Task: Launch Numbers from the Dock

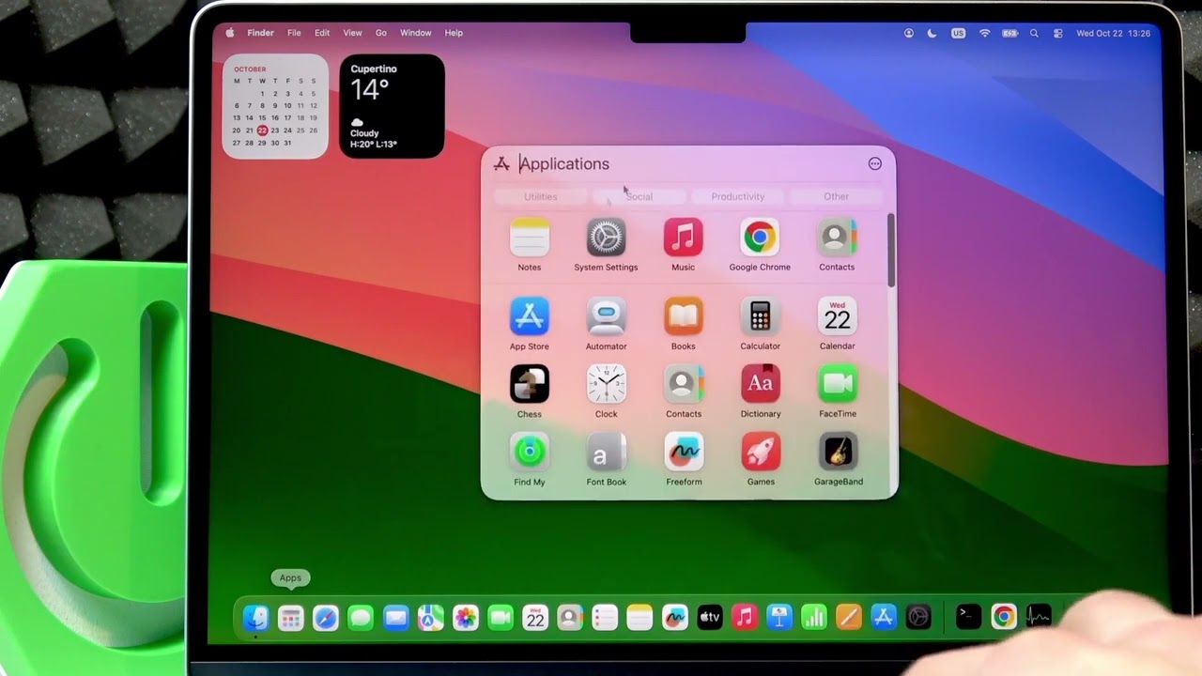Action: click(814, 618)
